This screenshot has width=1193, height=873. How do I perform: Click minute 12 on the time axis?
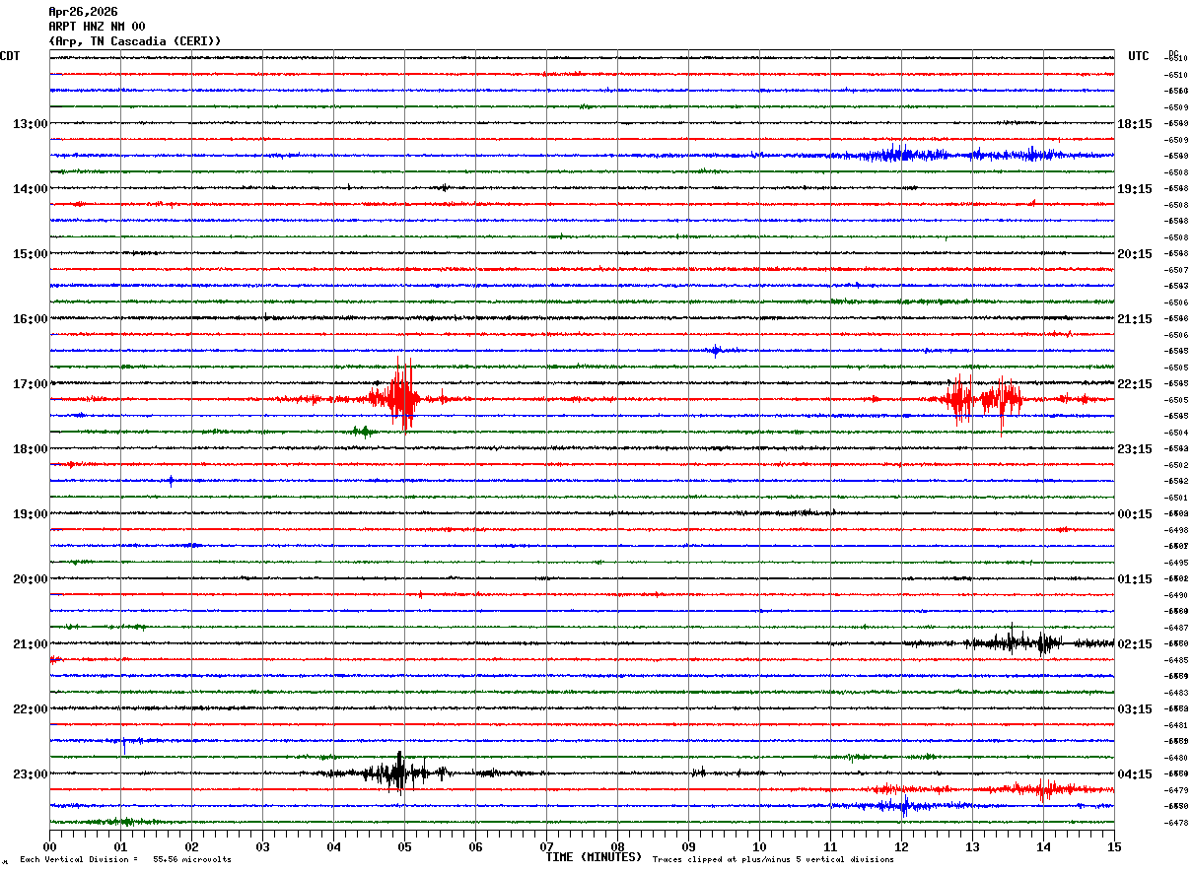tap(902, 847)
